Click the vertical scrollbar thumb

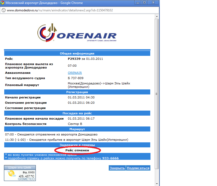(157, 94)
